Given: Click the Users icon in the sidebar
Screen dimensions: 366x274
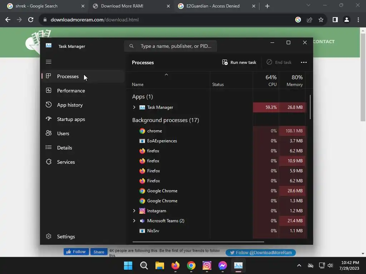Looking at the screenshot, I should 49,133.
